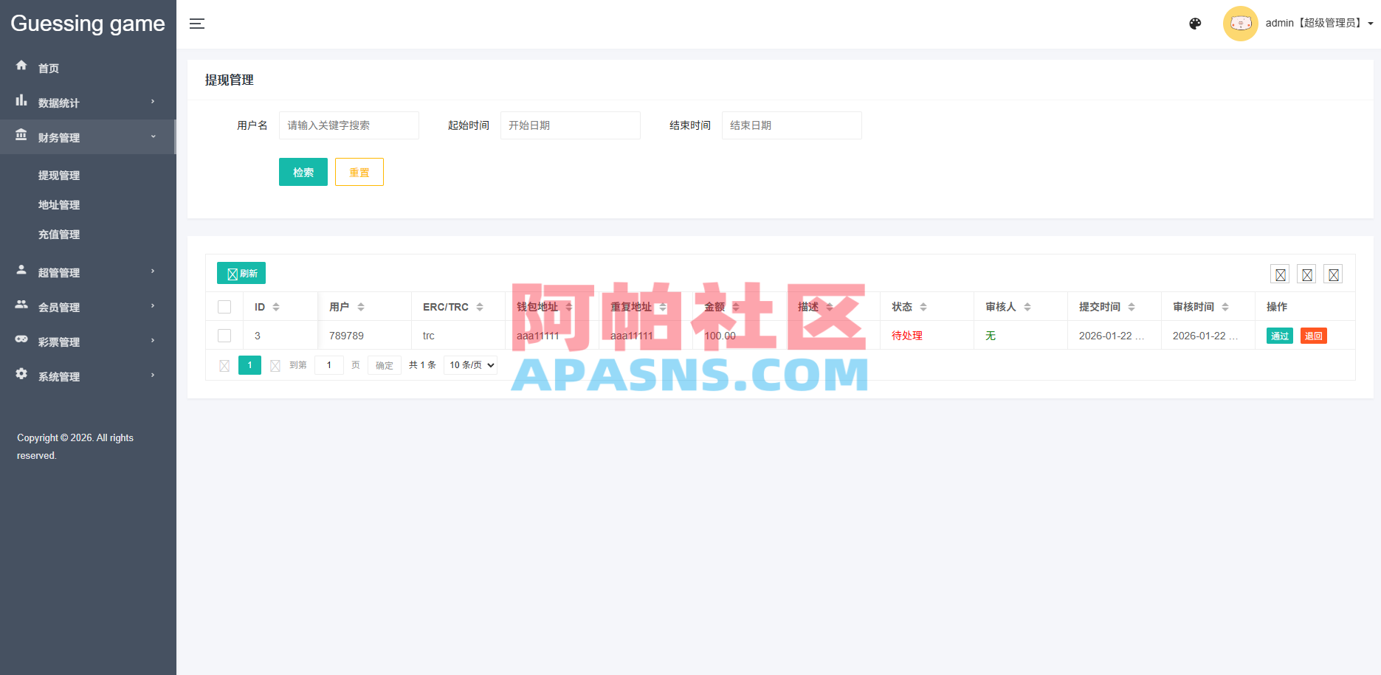Click the bar chart icon for 数据统计
Image resolution: width=1381 pixels, height=675 pixels.
21,100
